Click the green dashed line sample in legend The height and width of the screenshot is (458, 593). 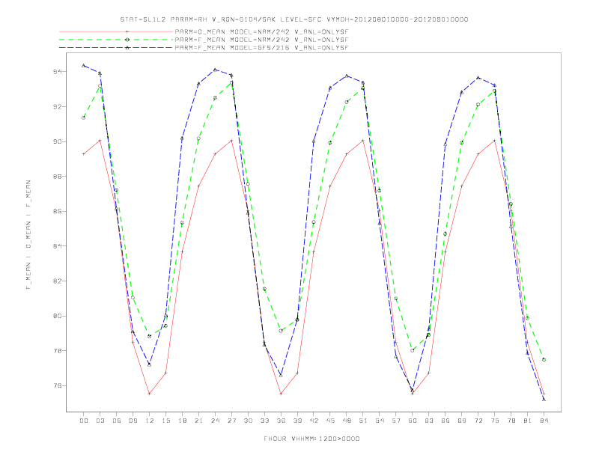116,40
